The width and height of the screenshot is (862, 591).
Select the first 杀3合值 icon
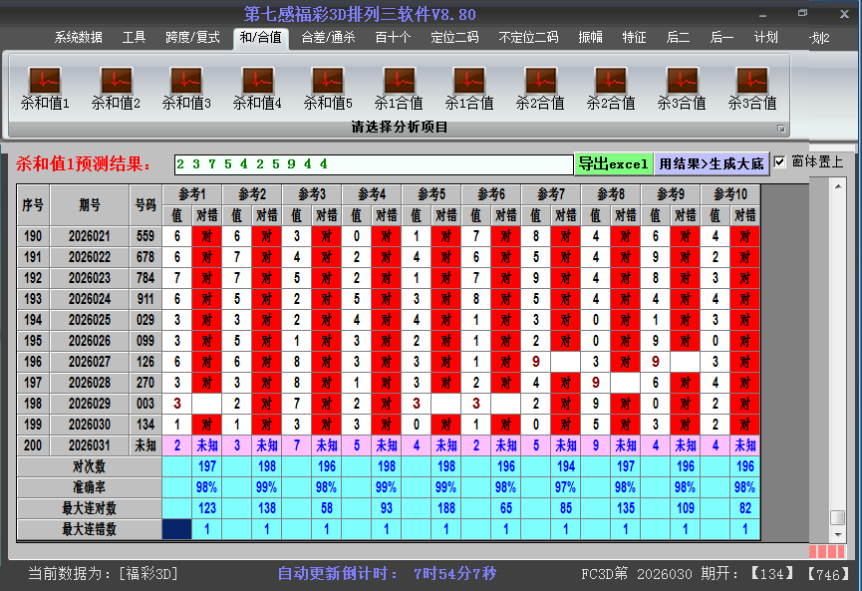point(681,87)
